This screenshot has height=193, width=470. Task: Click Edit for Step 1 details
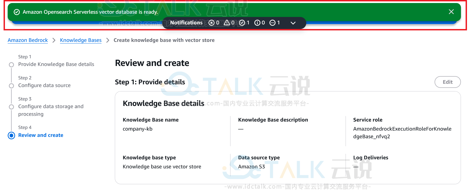447,82
